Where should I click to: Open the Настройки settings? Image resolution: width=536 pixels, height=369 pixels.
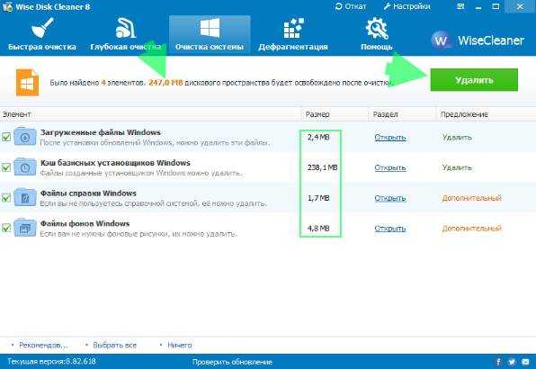(x=406, y=6)
